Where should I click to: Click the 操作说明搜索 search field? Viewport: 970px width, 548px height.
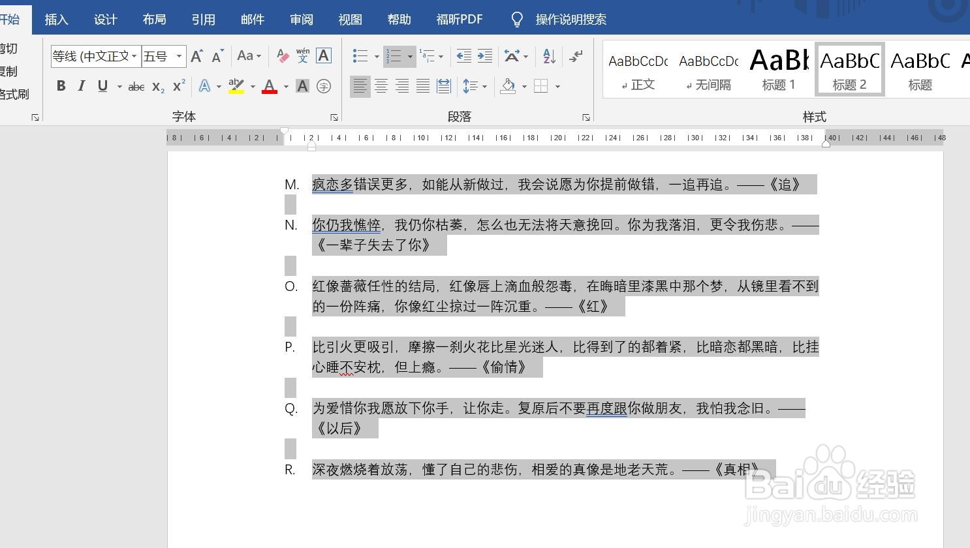[x=571, y=19]
